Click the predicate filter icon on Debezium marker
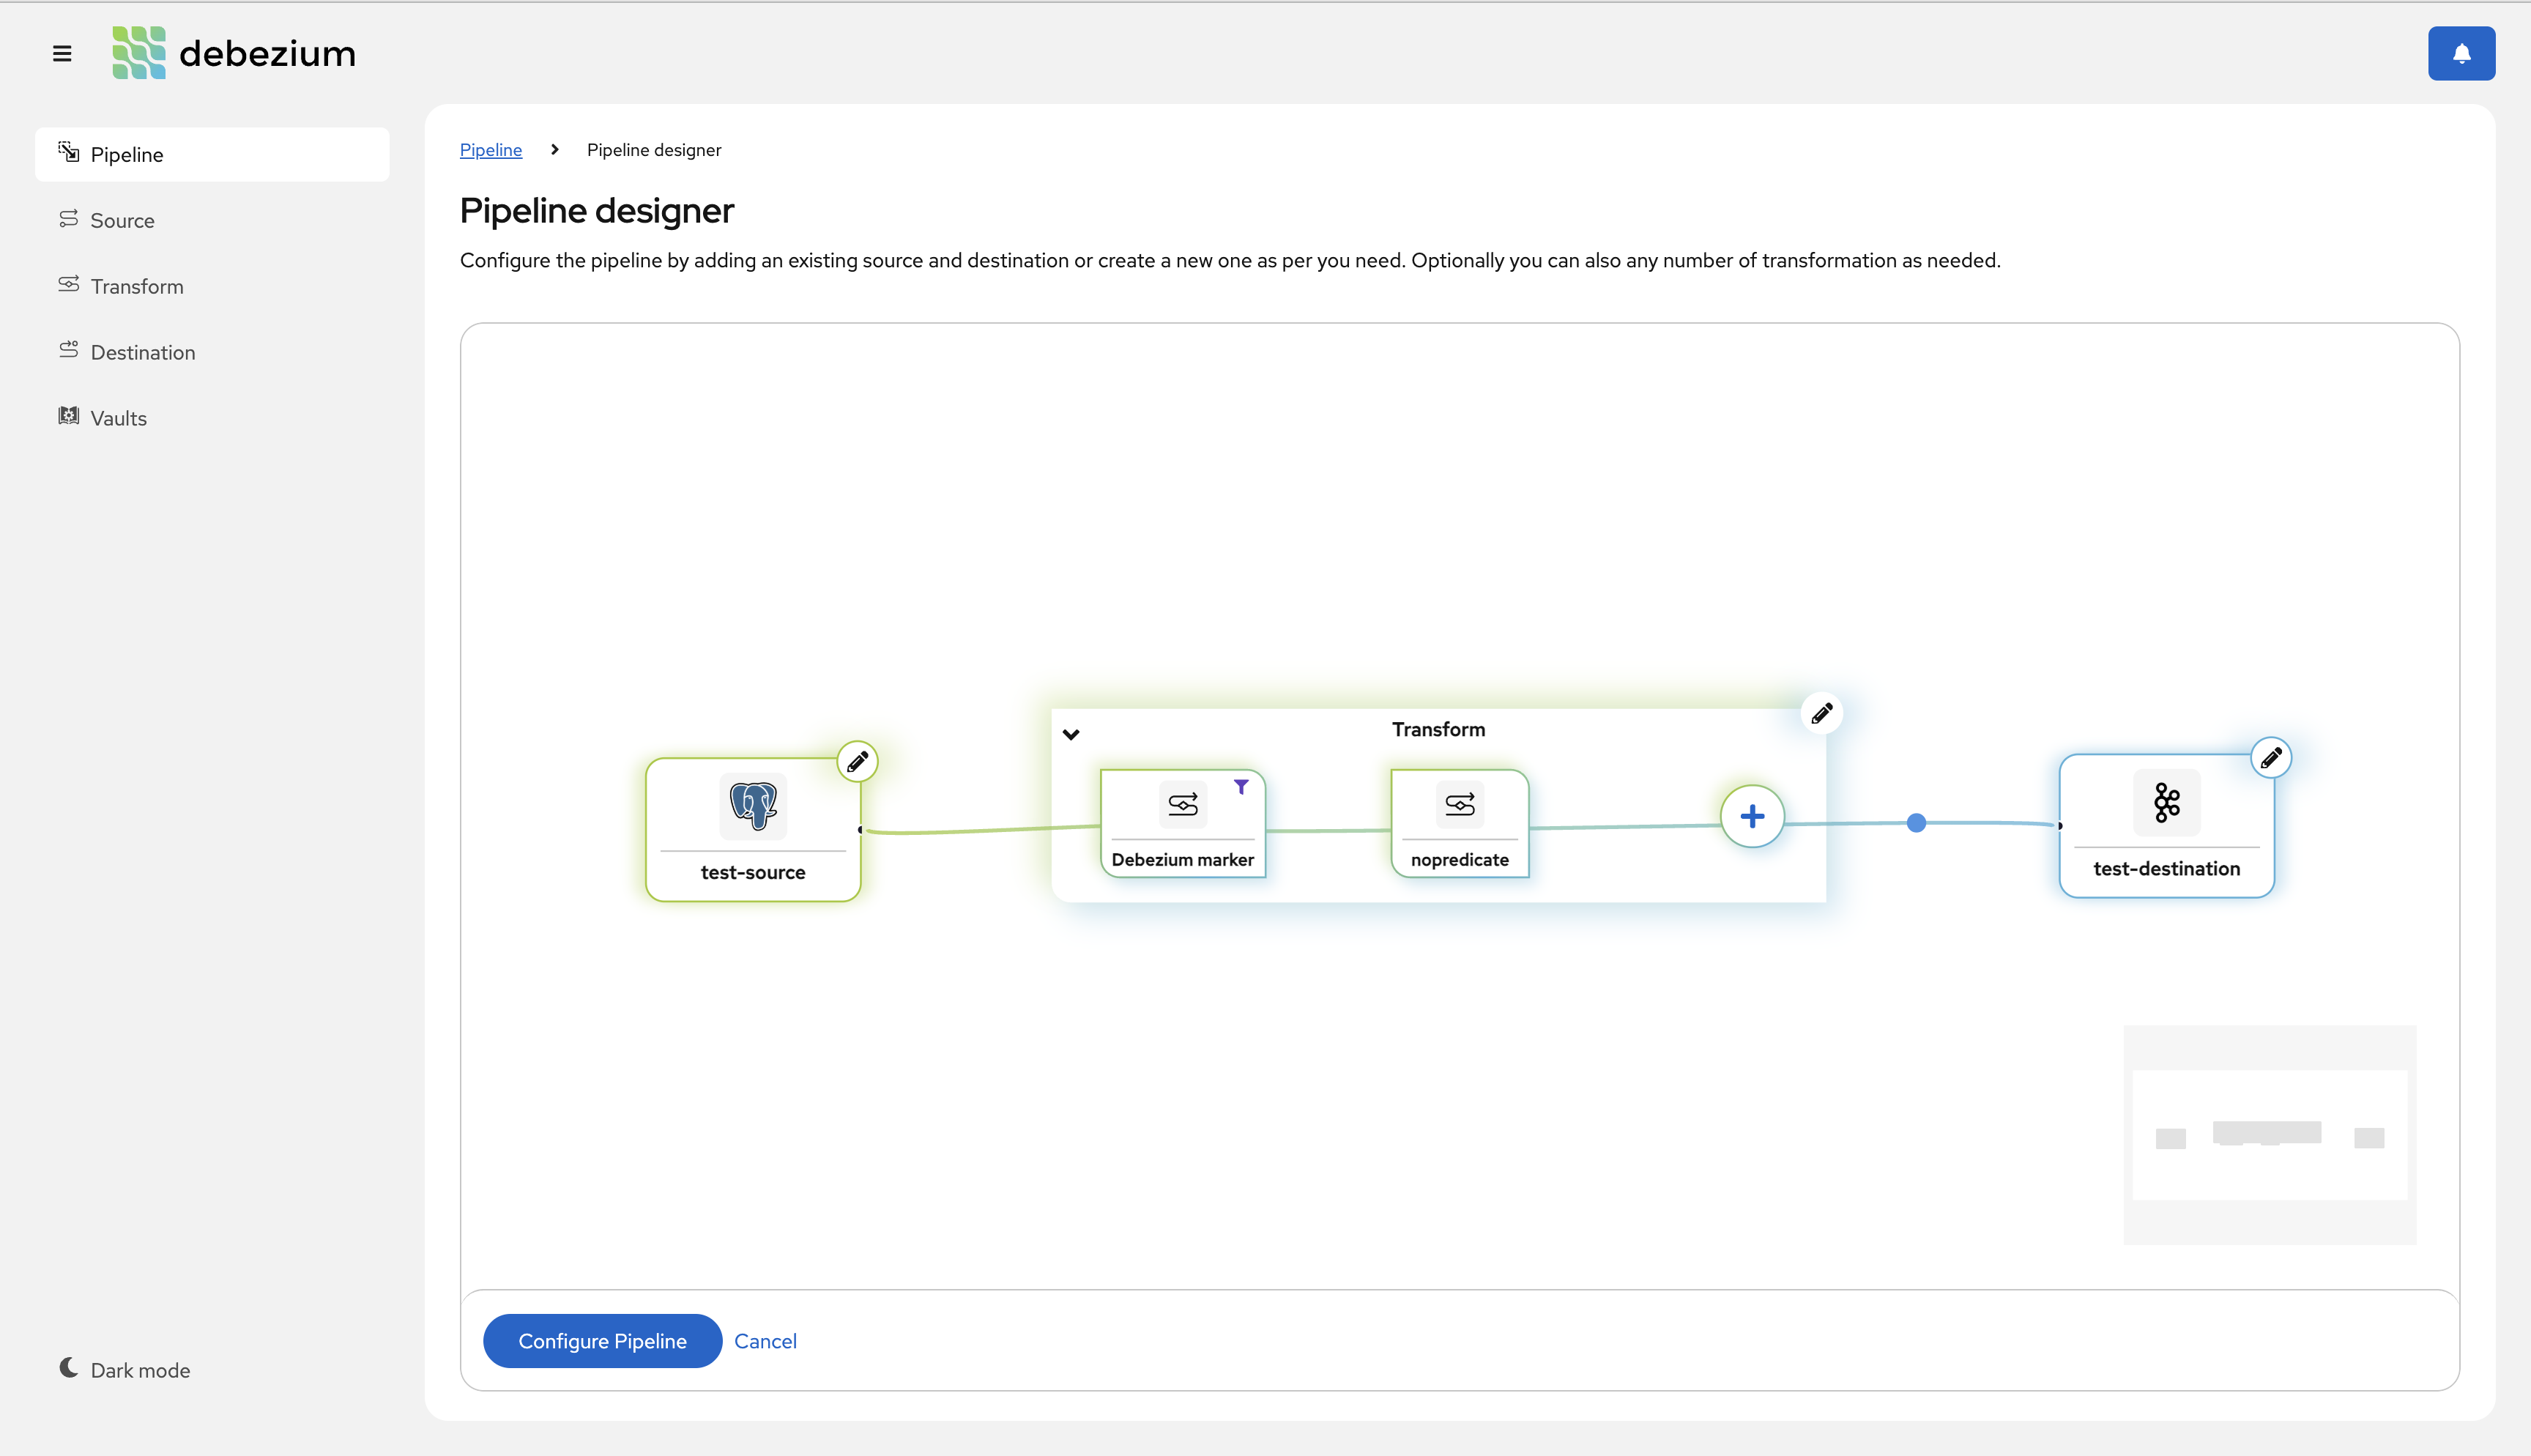 [1241, 787]
